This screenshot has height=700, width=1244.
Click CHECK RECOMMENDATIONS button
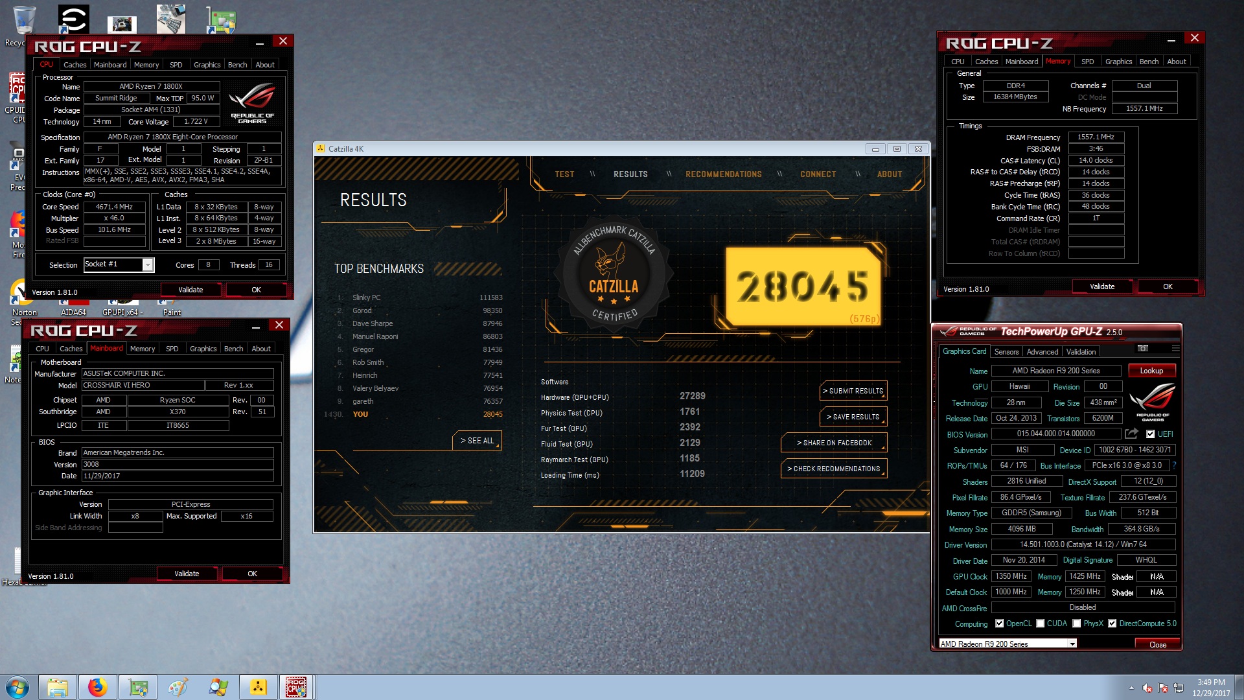tap(834, 469)
